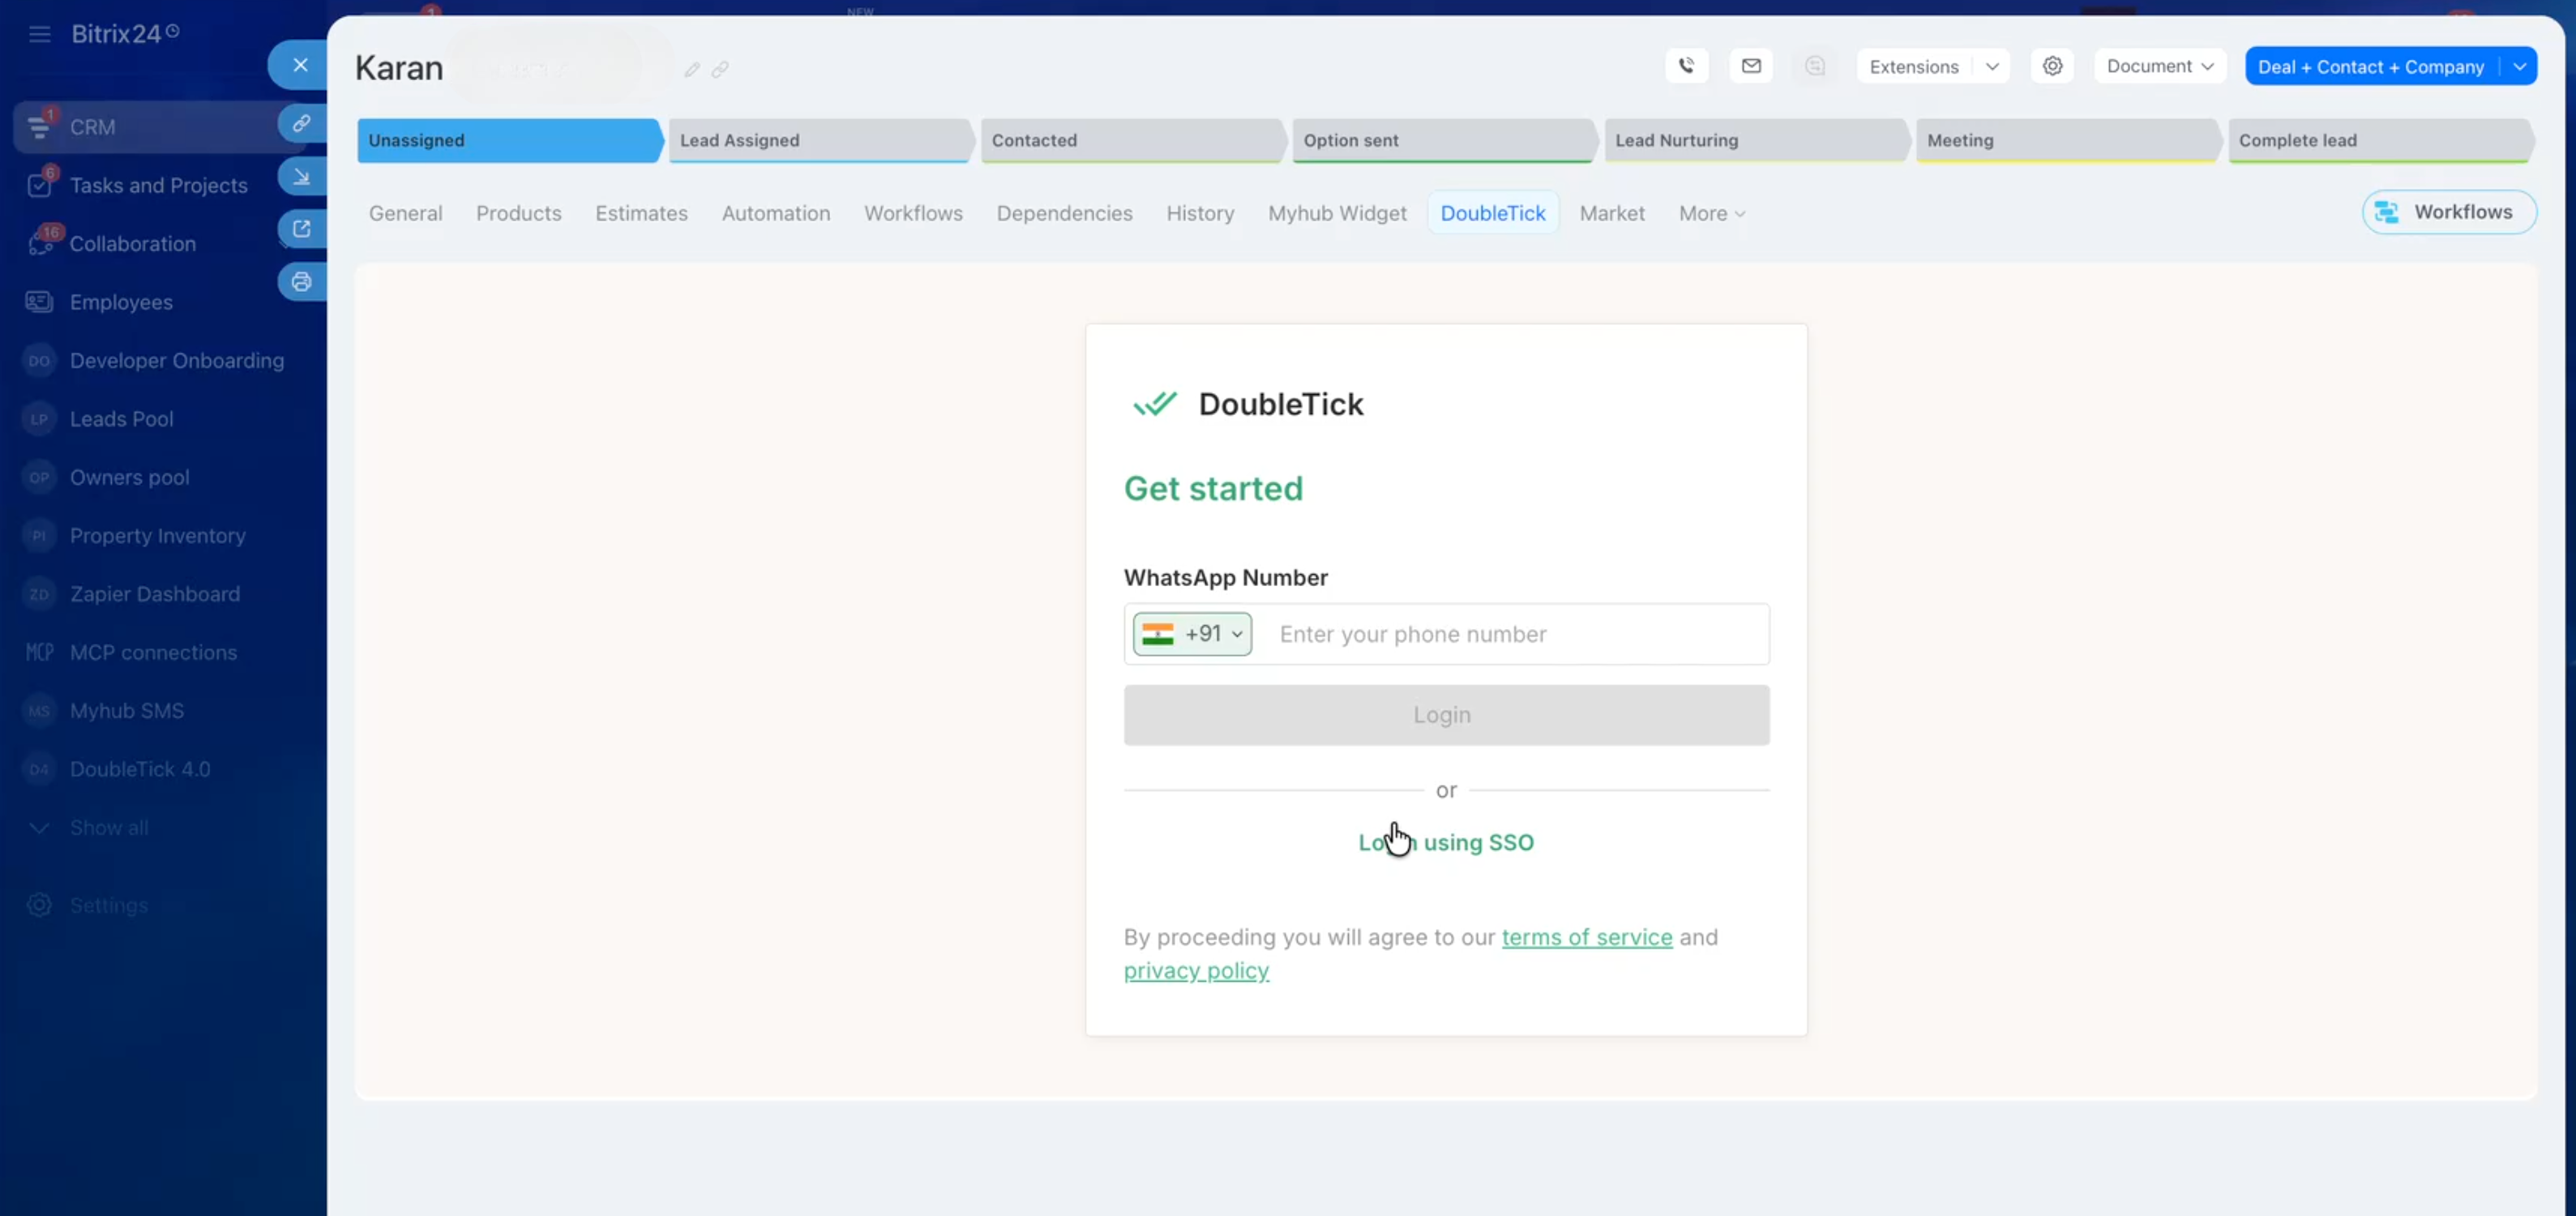Open the terms of service link
This screenshot has width=2576, height=1216.
(1587, 937)
